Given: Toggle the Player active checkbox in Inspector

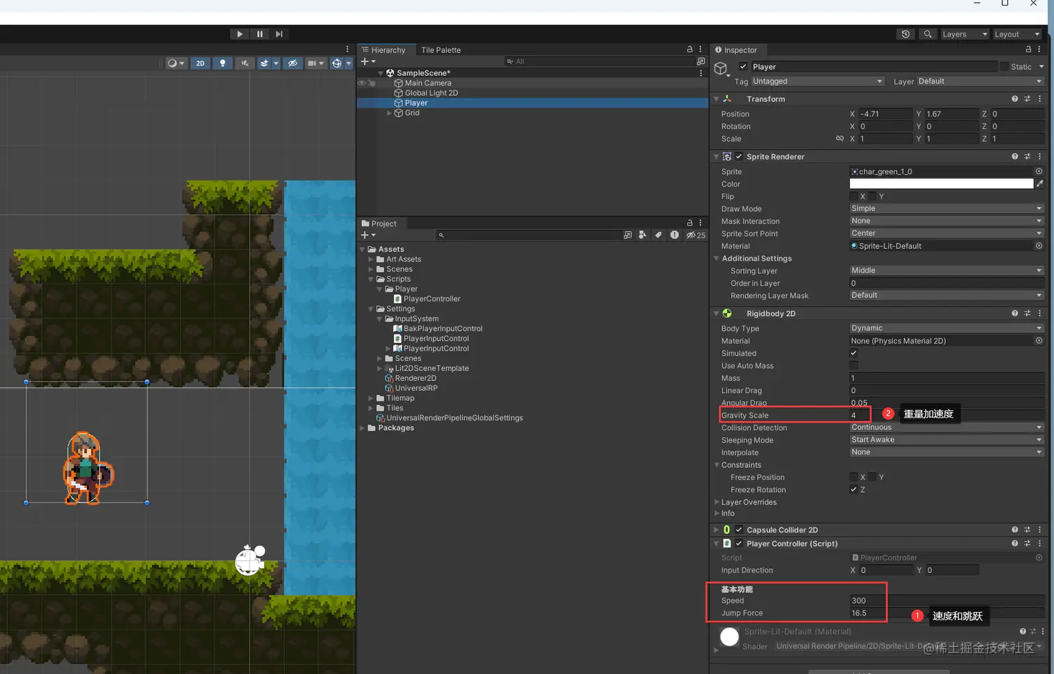Looking at the screenshot, I should tap(743, 67).
